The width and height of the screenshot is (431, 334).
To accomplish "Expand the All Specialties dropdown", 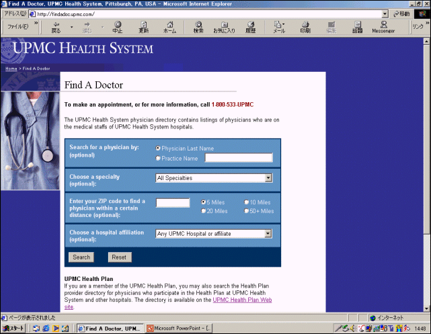I will click(x=268, y=178).
